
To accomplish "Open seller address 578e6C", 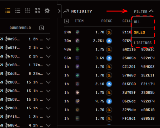I will click(x=129, y=75).
